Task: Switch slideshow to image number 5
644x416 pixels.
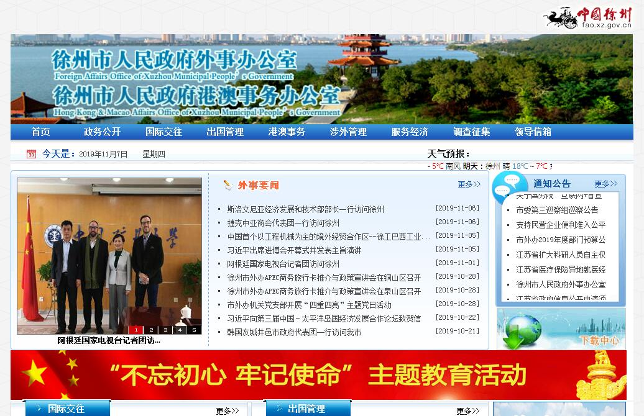Action: coord(194,330)
